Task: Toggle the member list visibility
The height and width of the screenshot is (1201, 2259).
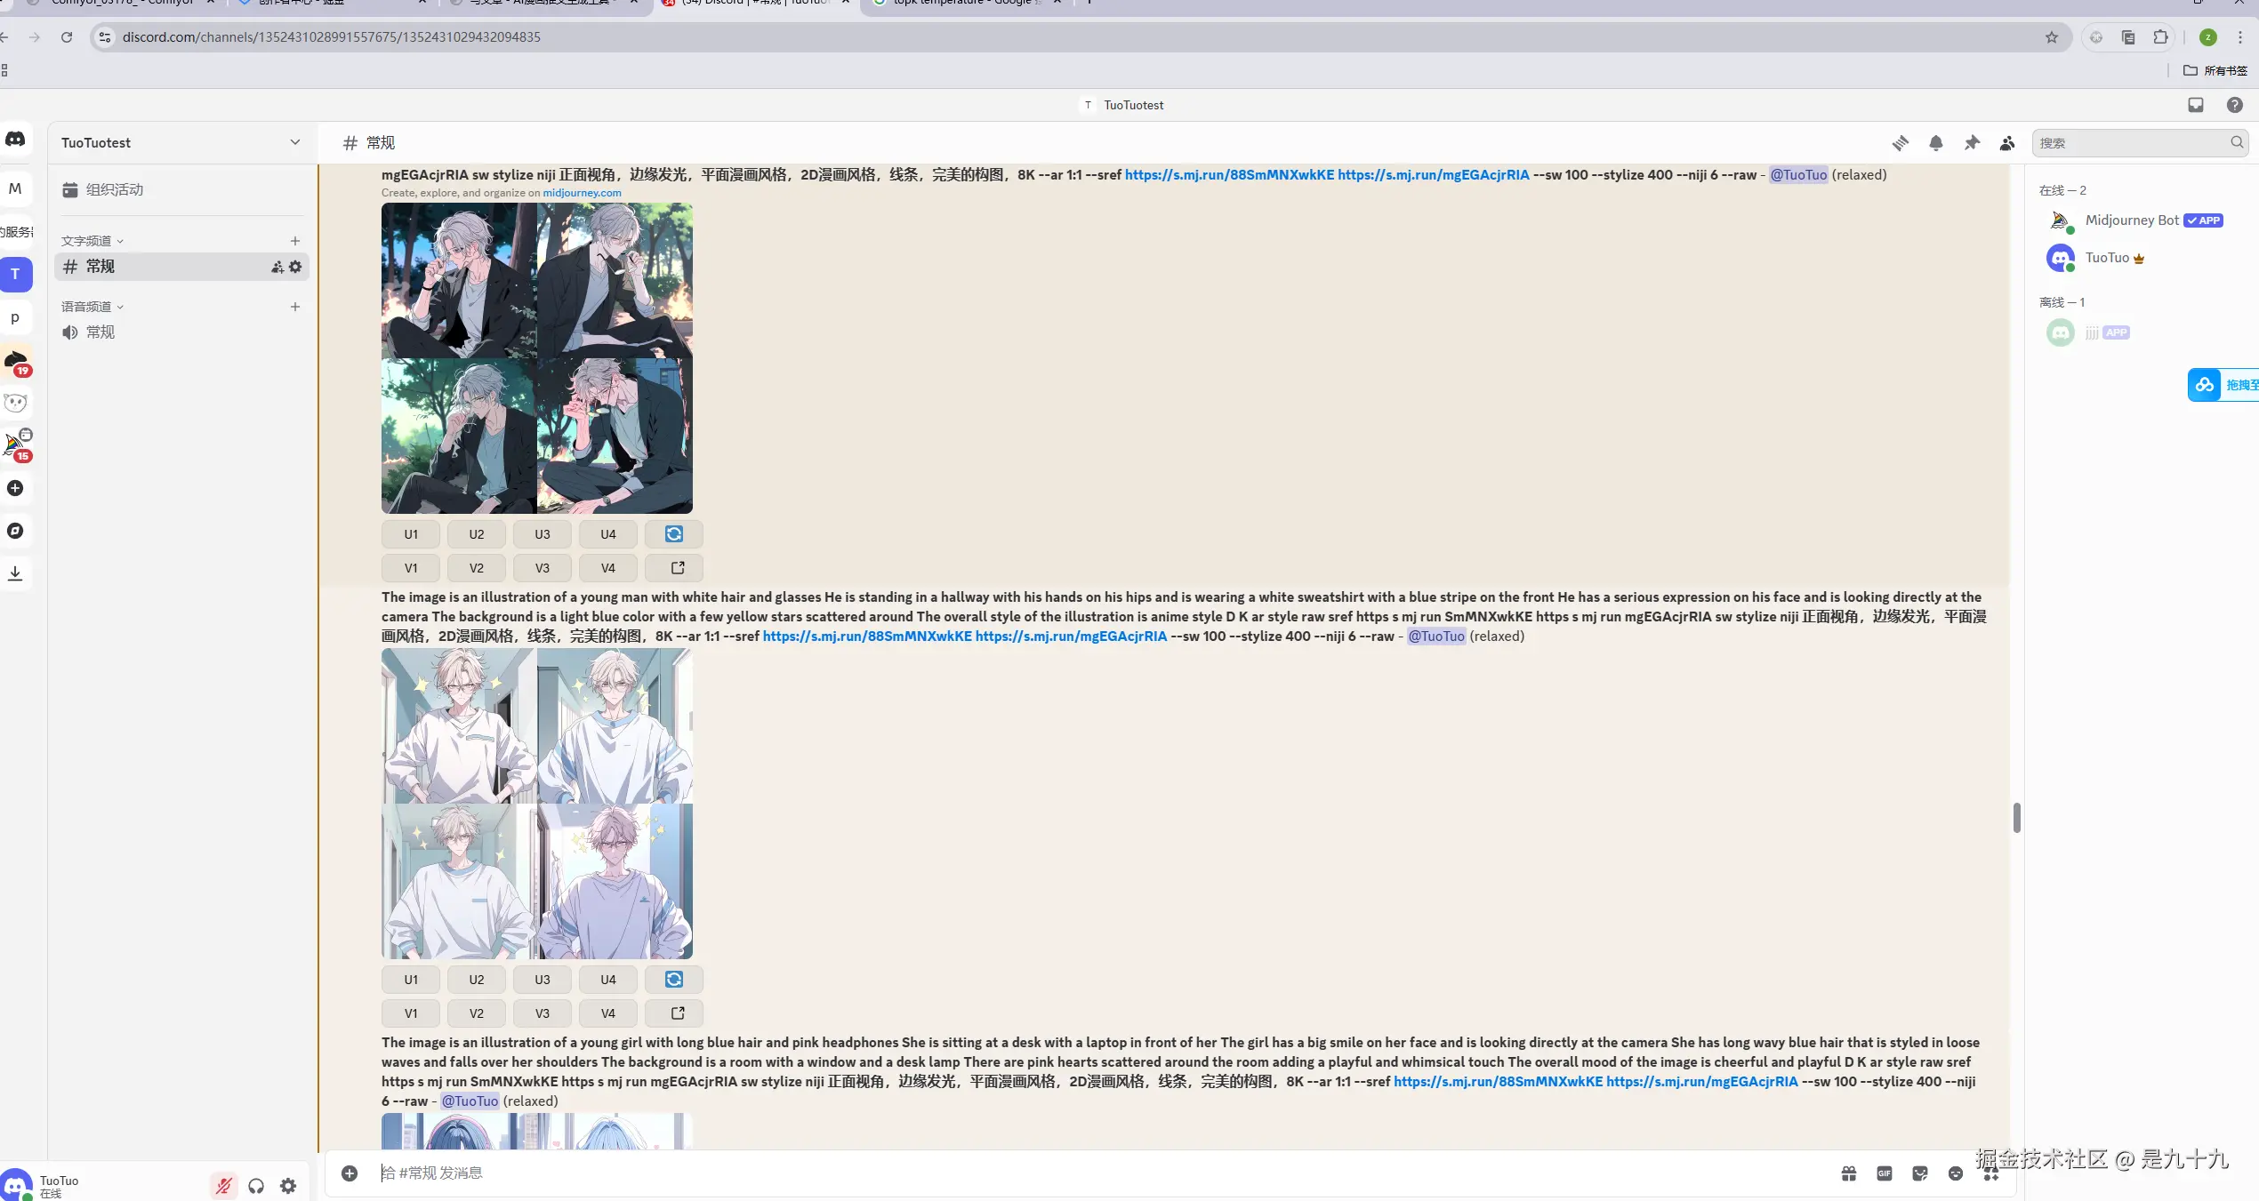Action: [2007, 143]
